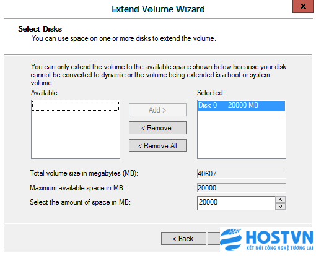Click the 'Select the amount of space' label

80,202
